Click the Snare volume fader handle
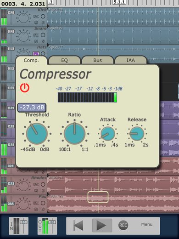The image size is (179, 239). (x=11, y=31)
